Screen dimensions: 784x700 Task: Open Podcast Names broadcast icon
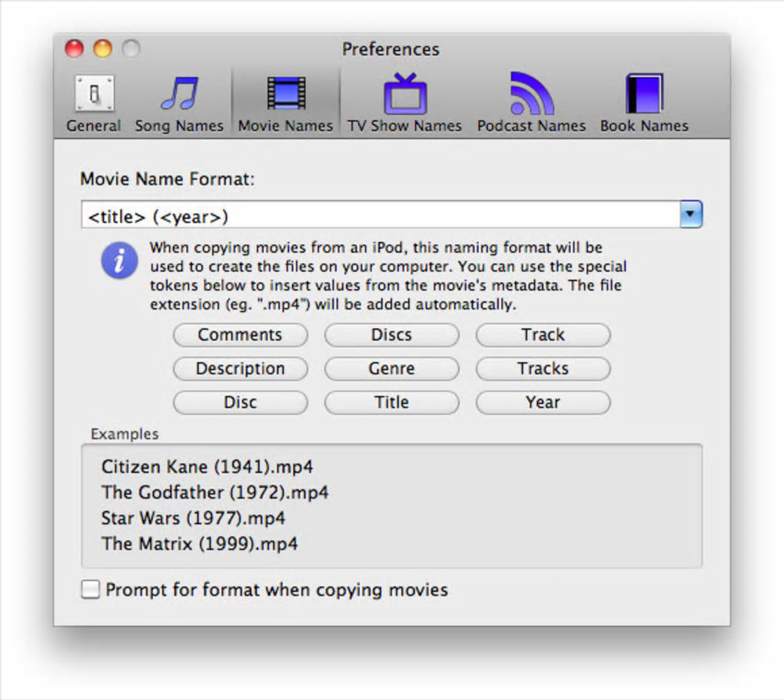point(531,93)
